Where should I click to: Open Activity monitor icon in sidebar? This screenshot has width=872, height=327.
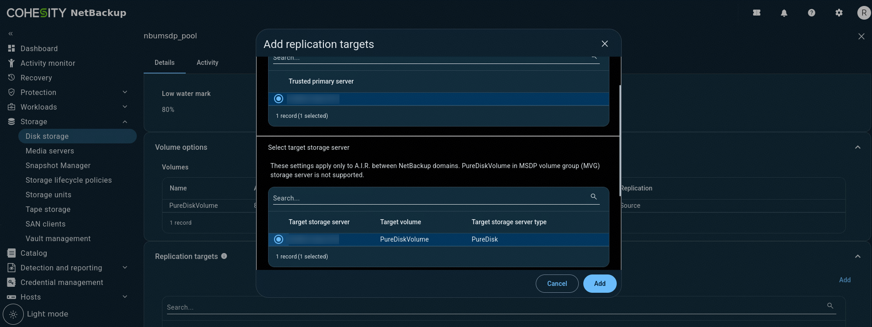pyautogui.click(x=11, y=63)
